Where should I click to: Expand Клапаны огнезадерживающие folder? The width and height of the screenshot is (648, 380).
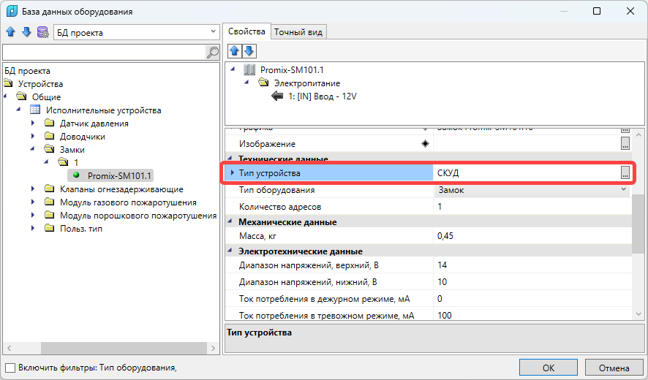pyautogui.click(x=33, y=189)
